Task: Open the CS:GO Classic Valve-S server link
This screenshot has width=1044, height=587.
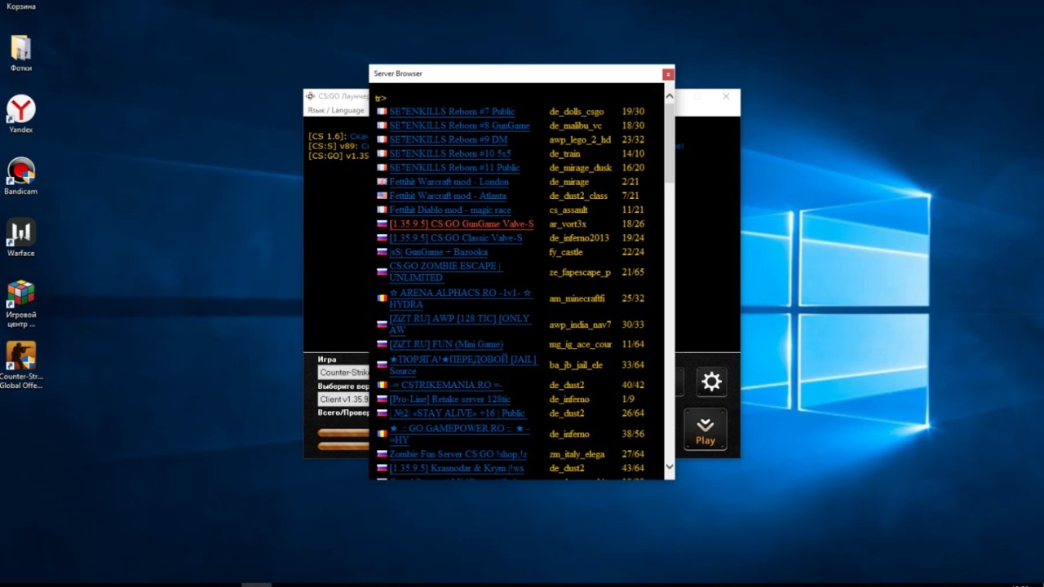Action: [456, 238]
